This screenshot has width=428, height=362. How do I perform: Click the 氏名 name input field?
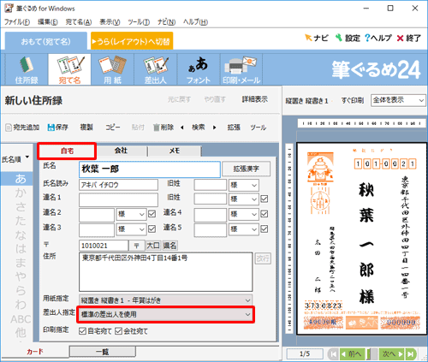click(150, 169)
